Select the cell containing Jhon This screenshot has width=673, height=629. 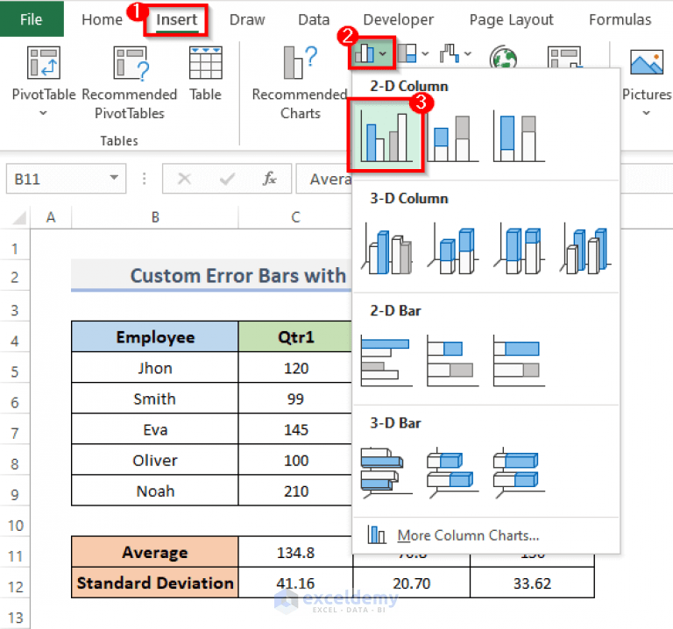(x=155, y=368)
